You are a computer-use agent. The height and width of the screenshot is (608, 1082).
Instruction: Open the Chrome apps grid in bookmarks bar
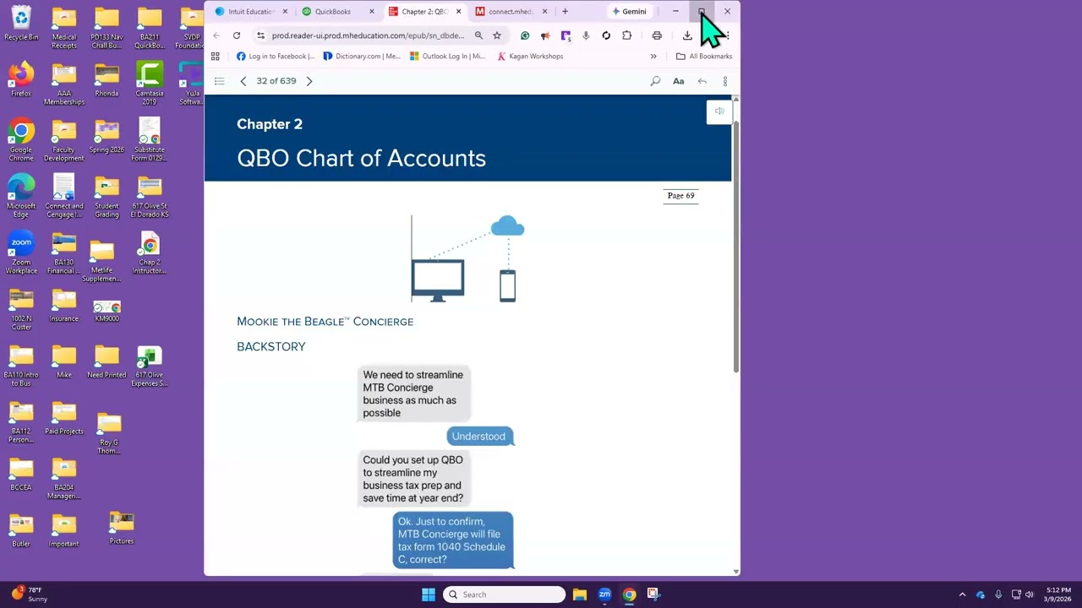coord(216,57)
